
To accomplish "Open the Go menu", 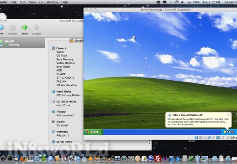I will point(41,2).
